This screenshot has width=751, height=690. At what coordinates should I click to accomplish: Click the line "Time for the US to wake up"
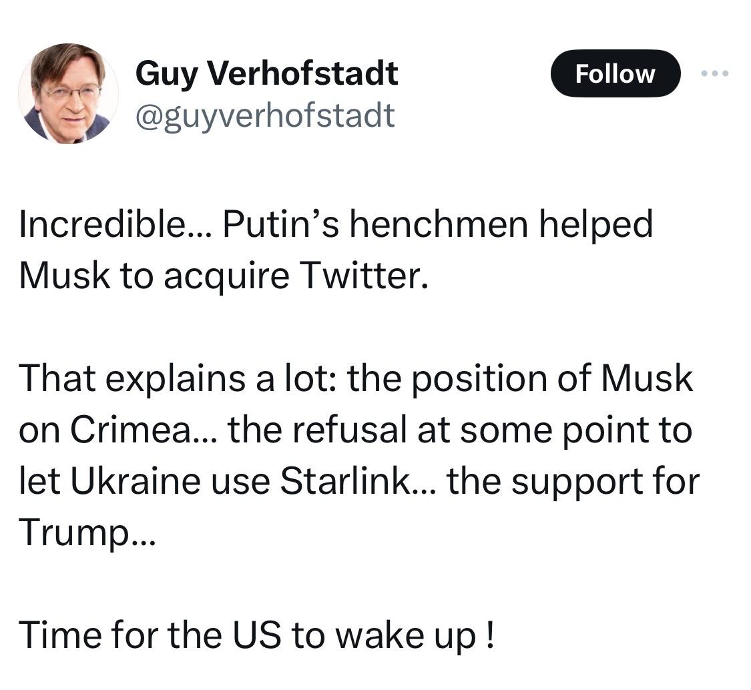pos(256,635)
